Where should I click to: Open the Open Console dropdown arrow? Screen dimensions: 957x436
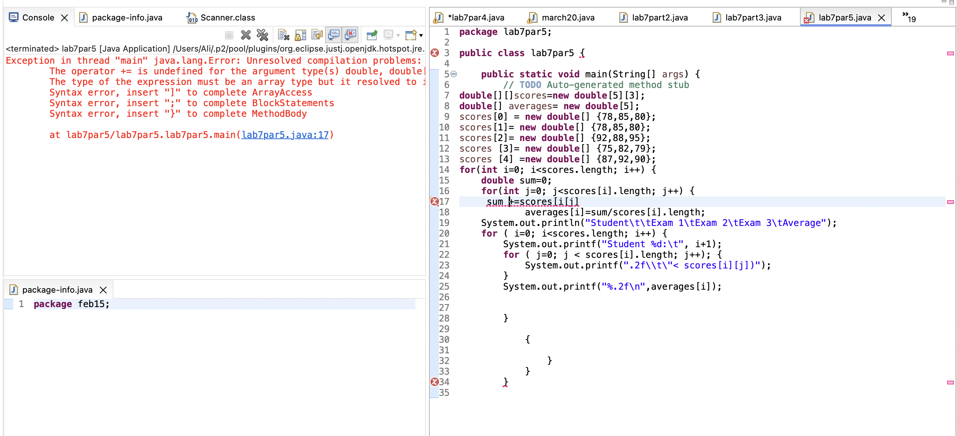point(420,35)
